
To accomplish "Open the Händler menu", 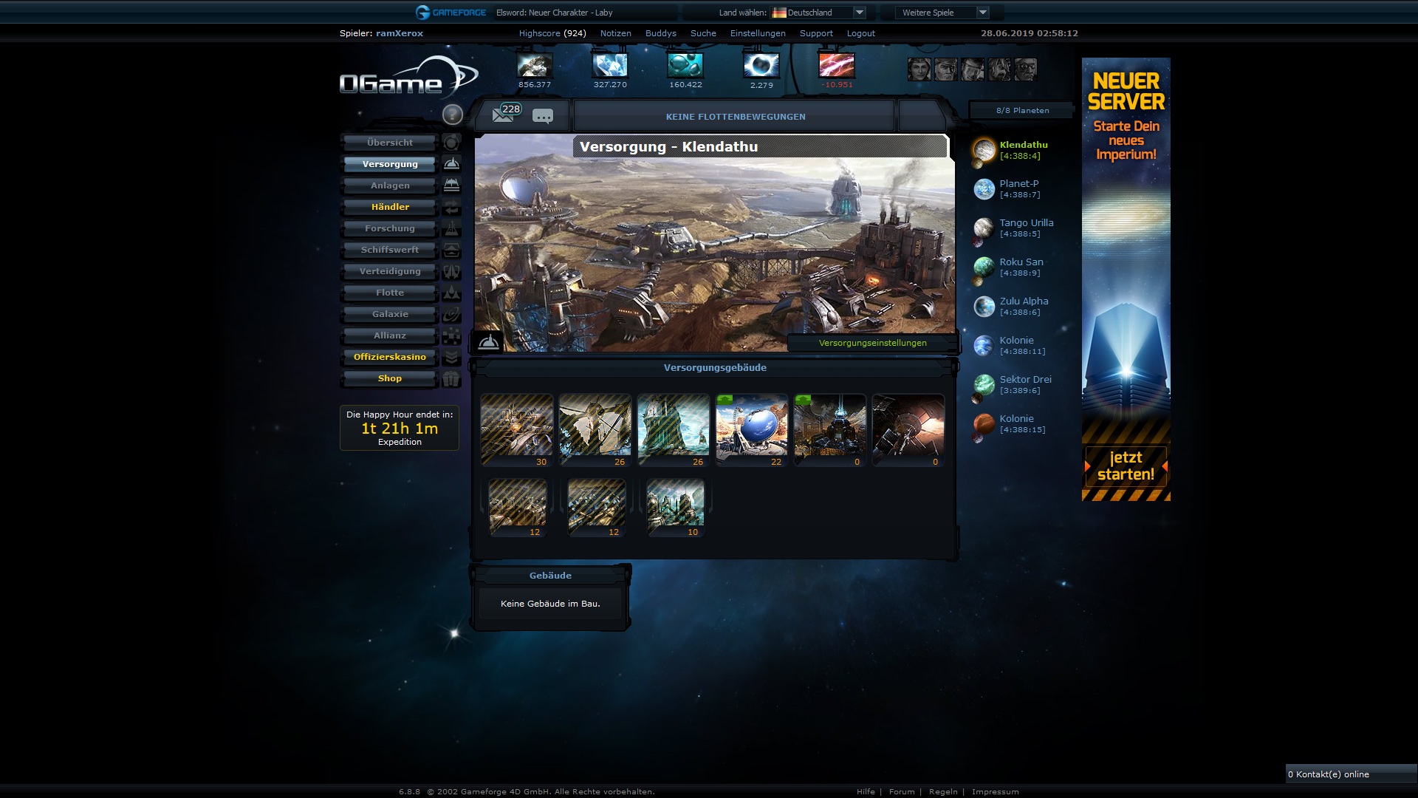I will [390, 207].
